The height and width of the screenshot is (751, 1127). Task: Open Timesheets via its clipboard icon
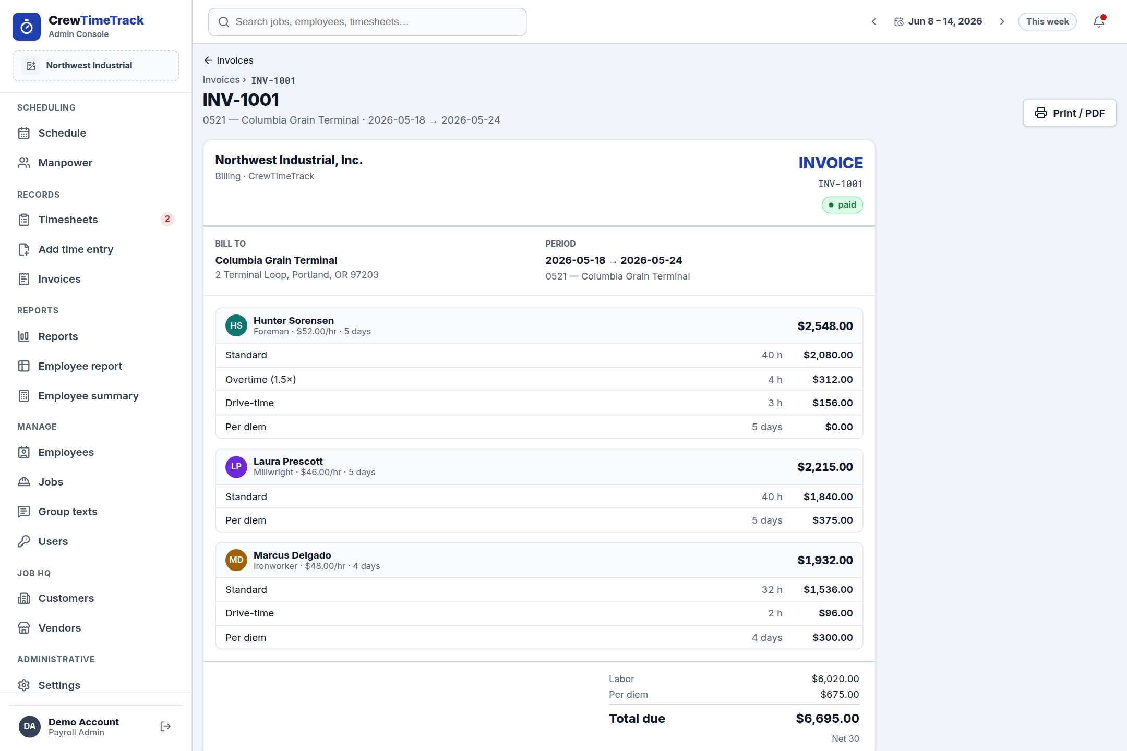tap(24, 220)
